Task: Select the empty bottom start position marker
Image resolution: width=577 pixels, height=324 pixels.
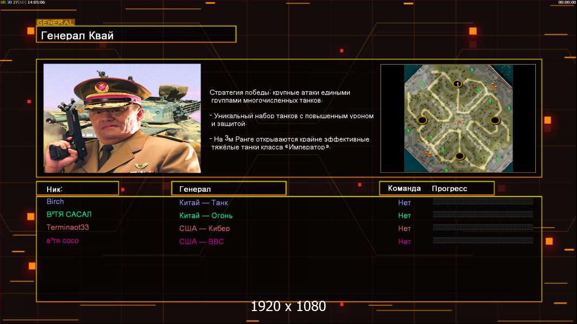Action: [460, 156]
